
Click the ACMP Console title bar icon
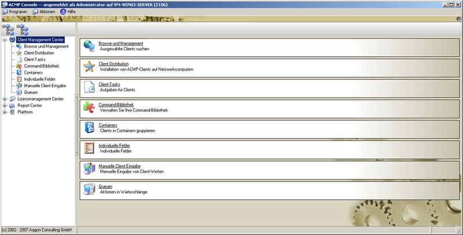(5, 5)
